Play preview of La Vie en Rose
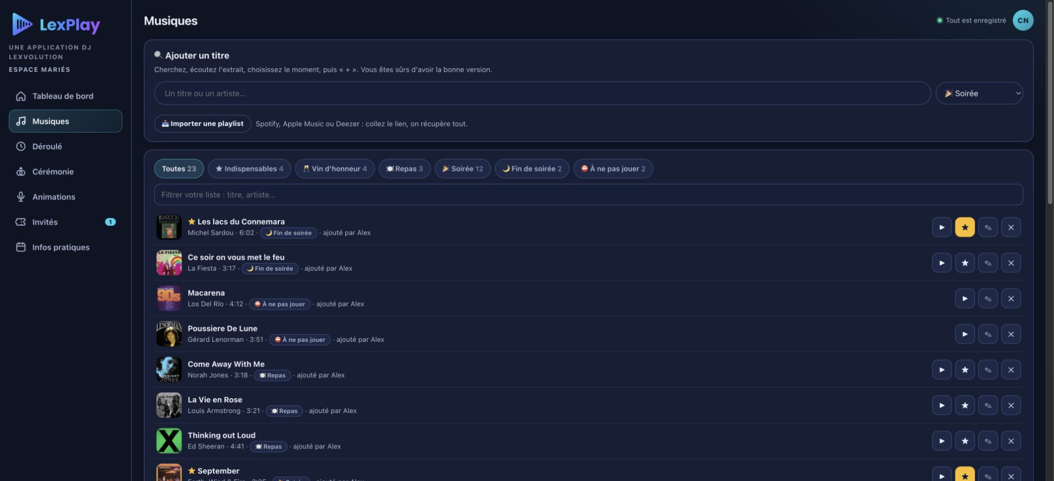This screenshot has height=481, width=1054. (x=942, y=405)
